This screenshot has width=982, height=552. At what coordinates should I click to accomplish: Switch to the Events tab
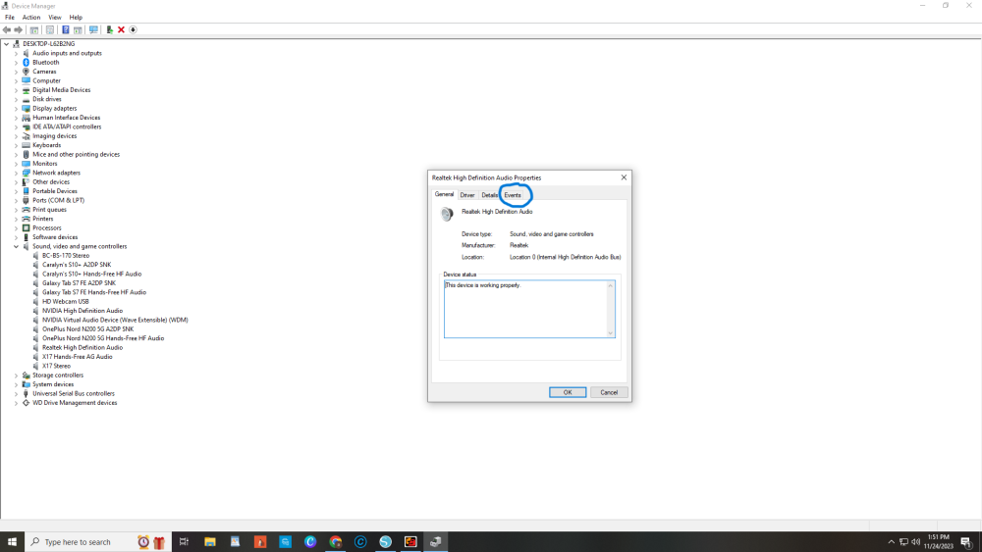coord(513,195)
